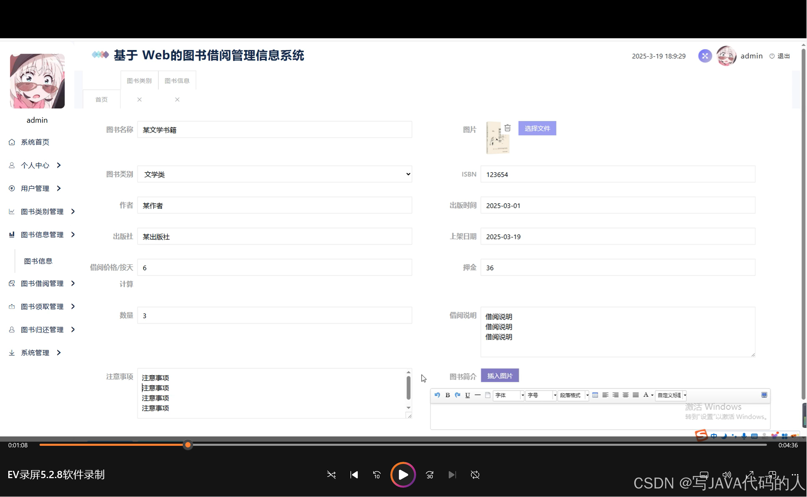This screenshot has width=807, height=497.
Task: Click the undo icon in the rich text editor
Action: click(437, 395)
